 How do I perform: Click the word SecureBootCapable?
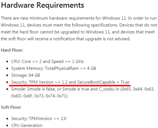click(x=96, y=82)
